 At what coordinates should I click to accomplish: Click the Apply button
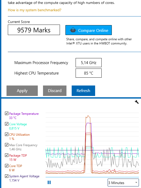pyautogui.click(x=22, y=91)
